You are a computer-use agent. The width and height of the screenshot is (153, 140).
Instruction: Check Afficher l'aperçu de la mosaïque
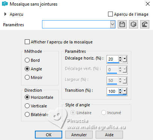pos(27,42)
